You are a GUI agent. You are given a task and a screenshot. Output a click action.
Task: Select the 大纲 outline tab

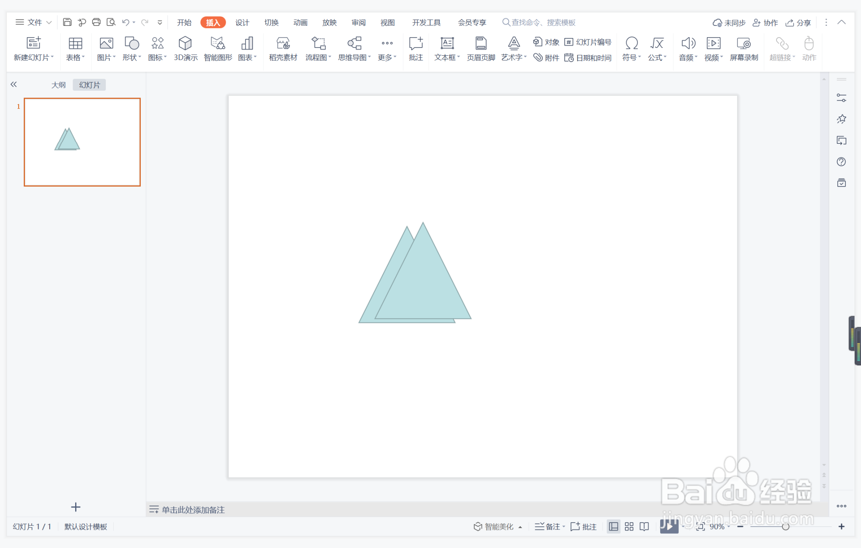[x=58, y=85]
